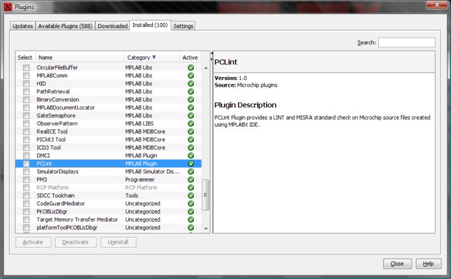Image resolution: width=451 pixels, height=279 pixels.
Task: Select the CodeGuardMediator plugin name
Action: (61, 204)
